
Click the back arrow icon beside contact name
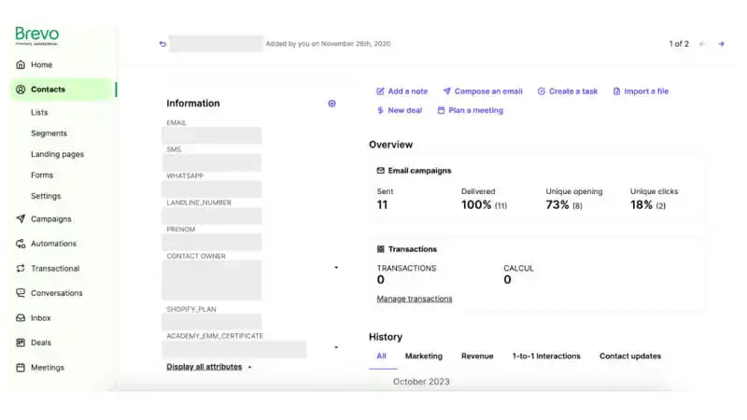pos(163,44)
